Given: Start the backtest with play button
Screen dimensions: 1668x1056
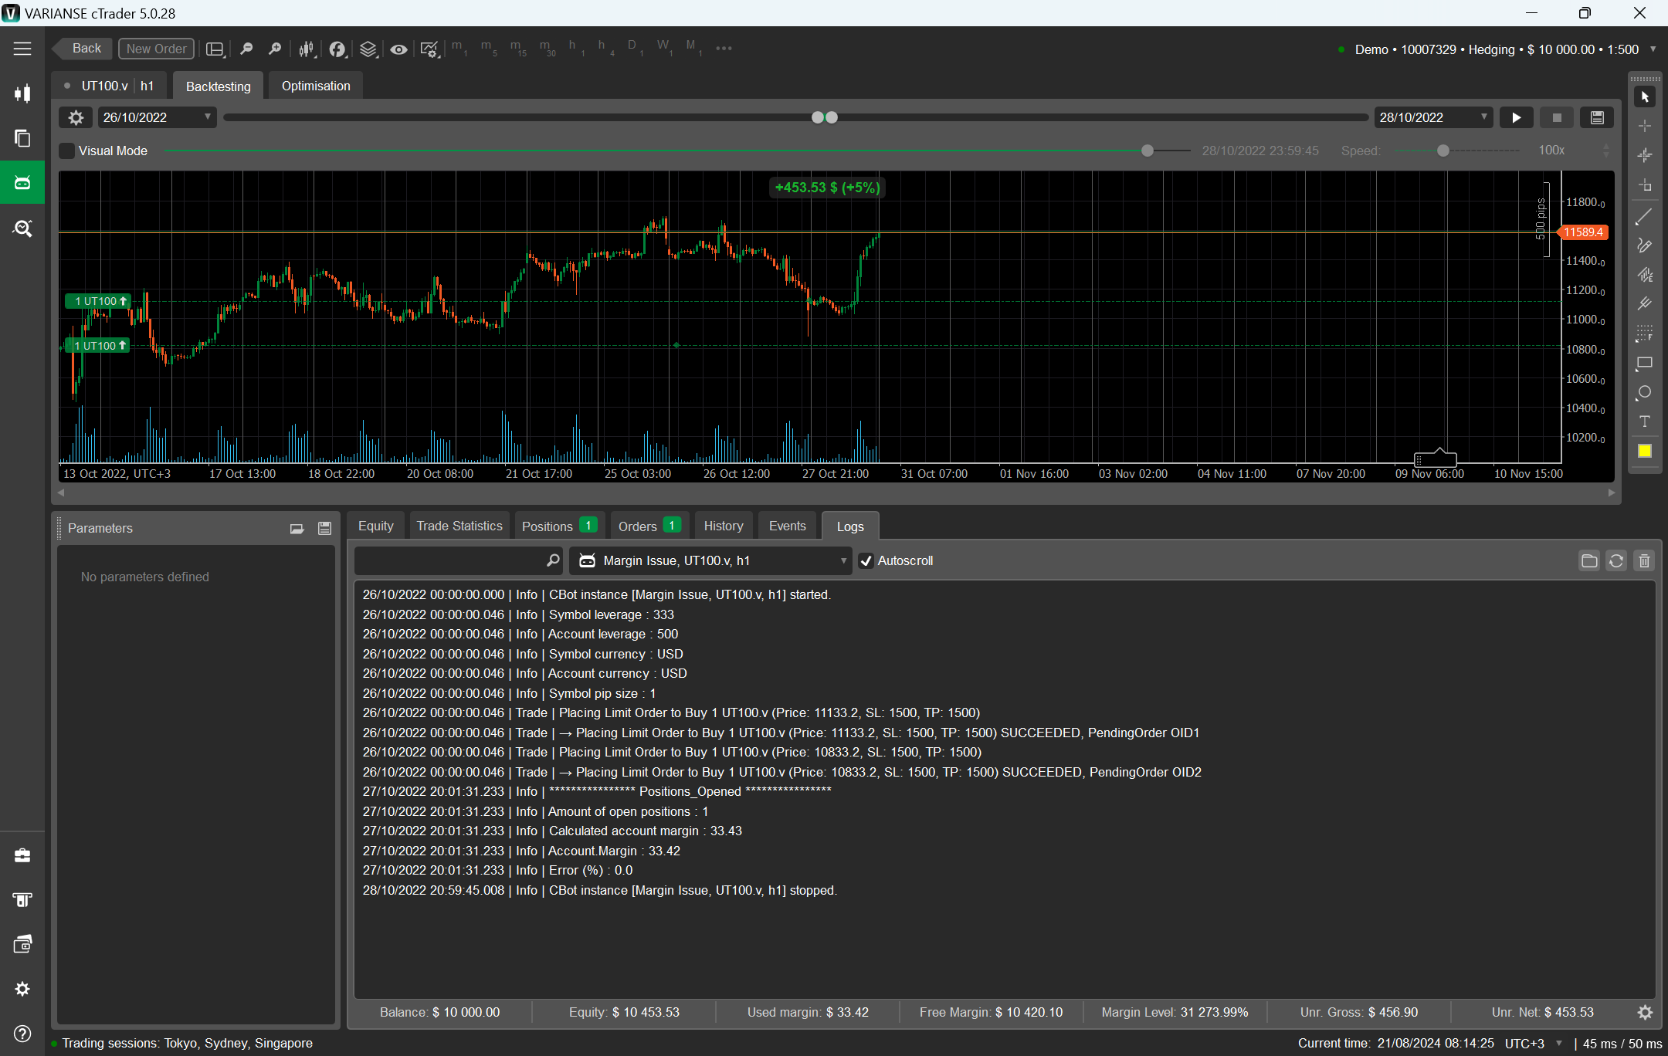Looking at the screenshot, I should pos(1516,117).
